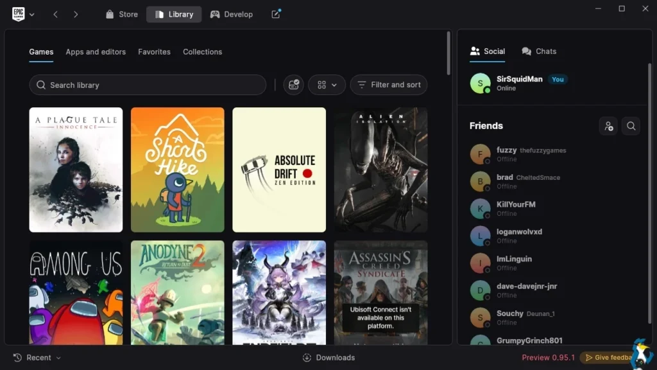Go forward with the right arrow
657x370 pixels.
tap(76, 14)
